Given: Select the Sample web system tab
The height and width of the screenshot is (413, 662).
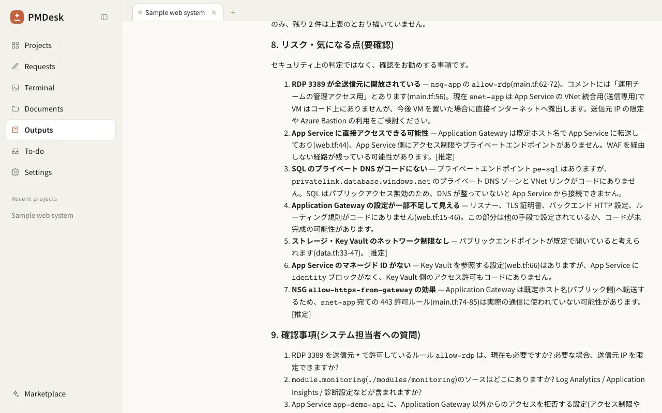Looking at the screenshot, I should (178, 12).
